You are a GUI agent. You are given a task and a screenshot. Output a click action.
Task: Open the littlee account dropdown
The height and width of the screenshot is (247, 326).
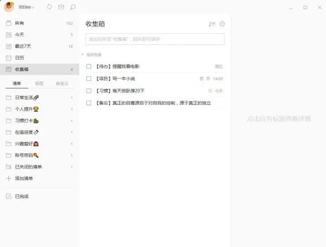[x=26, y=7]
